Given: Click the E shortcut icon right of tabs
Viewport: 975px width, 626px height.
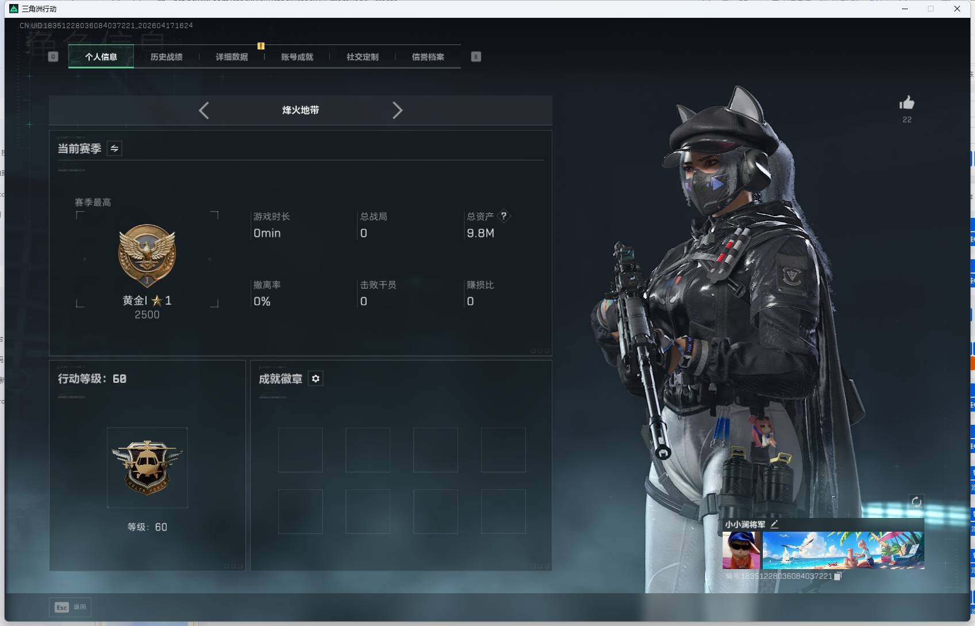Looking at the screenshot, I should point(475,56).
